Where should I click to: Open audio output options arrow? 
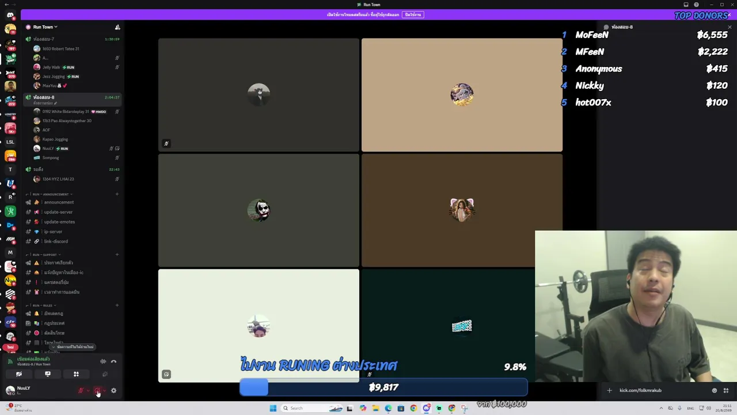coord(104,391)
